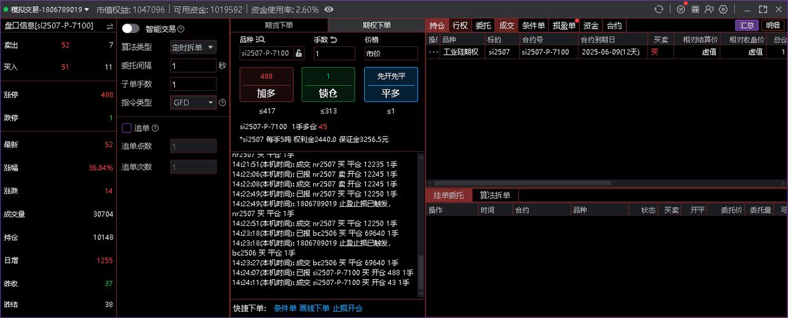788x318 pixels.
Task: Open help icon next to 追单
Action: [x=155, y=128]
